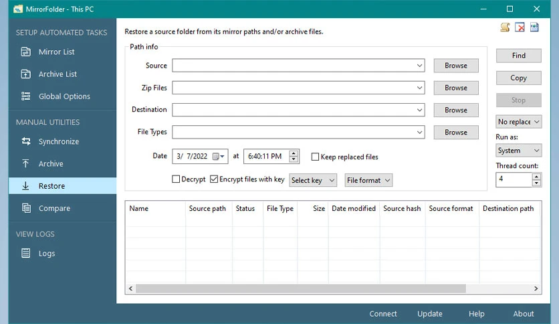The width and height of the screenshot is (559, 324).
Task: Click the horizontal scrollbar thumb of file list
Action: (x=300, y=289)
